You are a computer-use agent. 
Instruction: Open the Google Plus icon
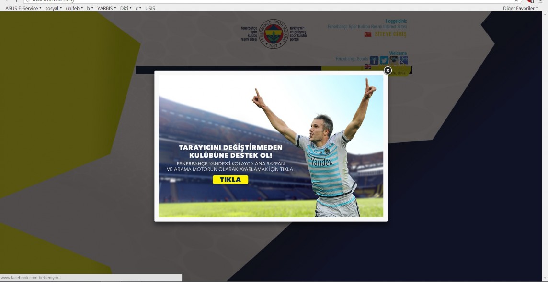[403, 60]
